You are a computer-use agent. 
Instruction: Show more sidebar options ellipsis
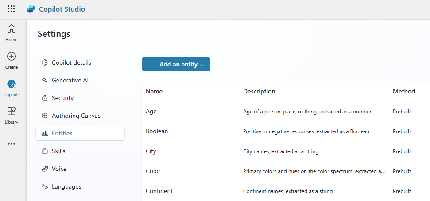12,144
